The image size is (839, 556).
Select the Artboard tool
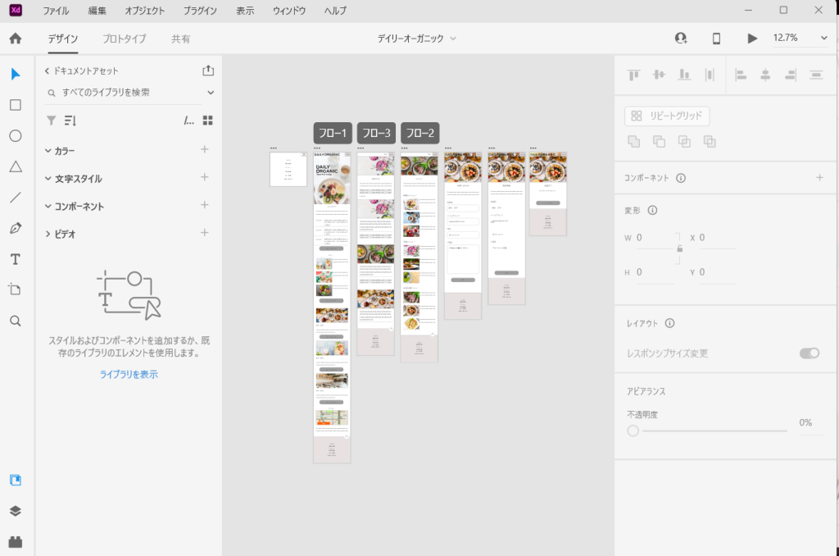pos(16,289)
